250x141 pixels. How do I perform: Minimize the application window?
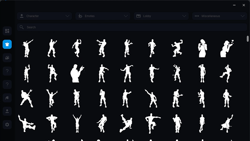point(234,5)
